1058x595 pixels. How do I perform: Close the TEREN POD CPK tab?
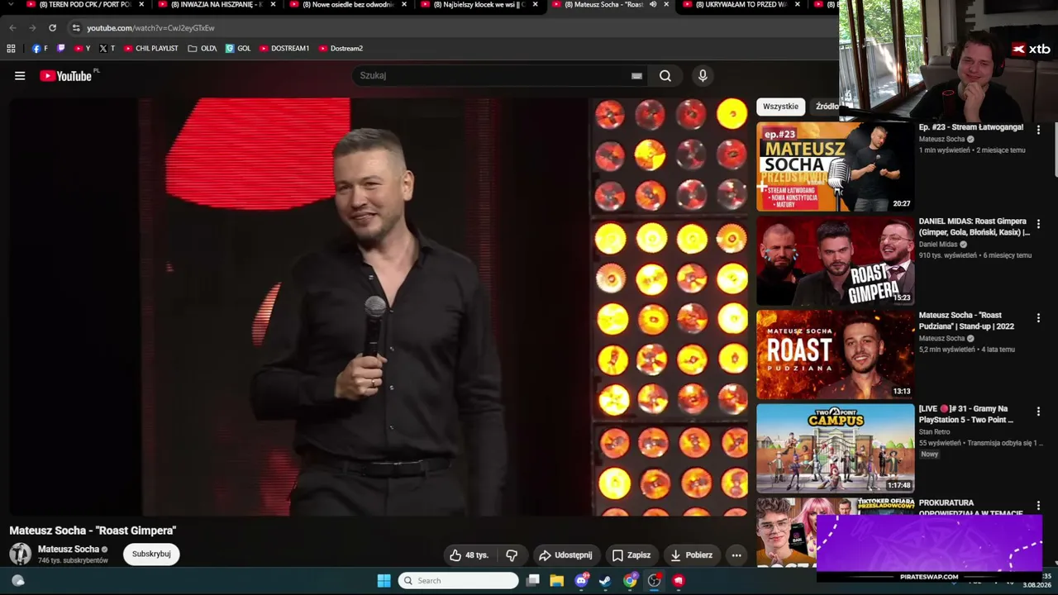tap(141, 5)
